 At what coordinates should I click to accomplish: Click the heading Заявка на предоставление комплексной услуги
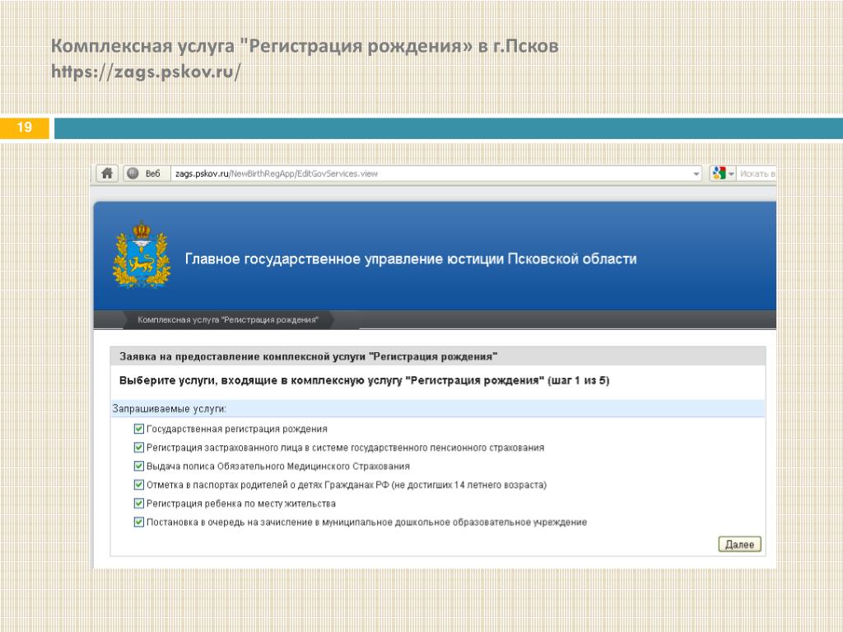(308, 356)
